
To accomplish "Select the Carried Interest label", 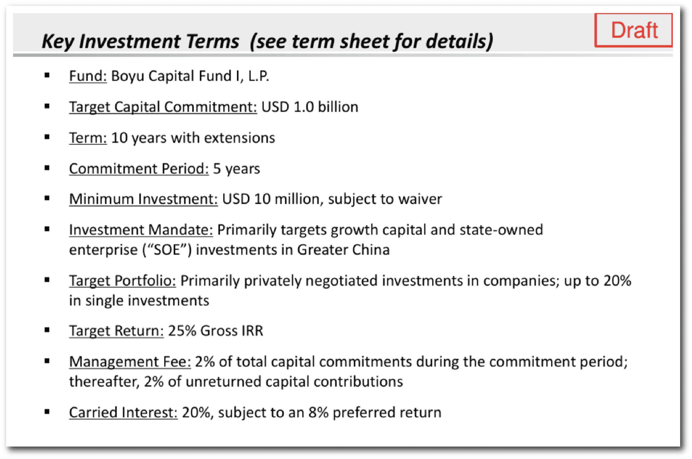I will click(x=123, y=412).
